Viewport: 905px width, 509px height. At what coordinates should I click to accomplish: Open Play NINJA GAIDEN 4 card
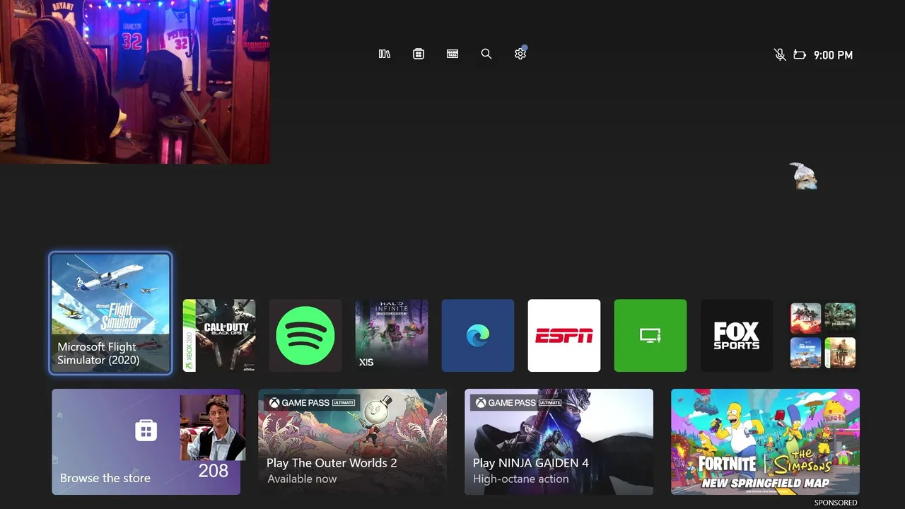tap(559, 442)
